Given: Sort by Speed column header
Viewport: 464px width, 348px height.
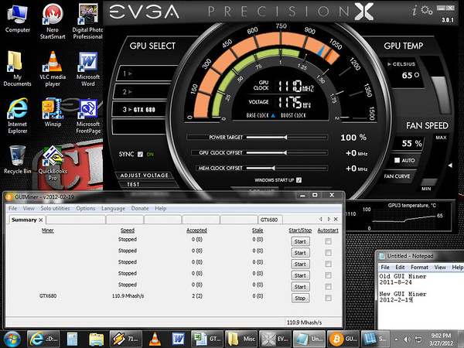Looking at the screenshot, I should pos(128,230).
